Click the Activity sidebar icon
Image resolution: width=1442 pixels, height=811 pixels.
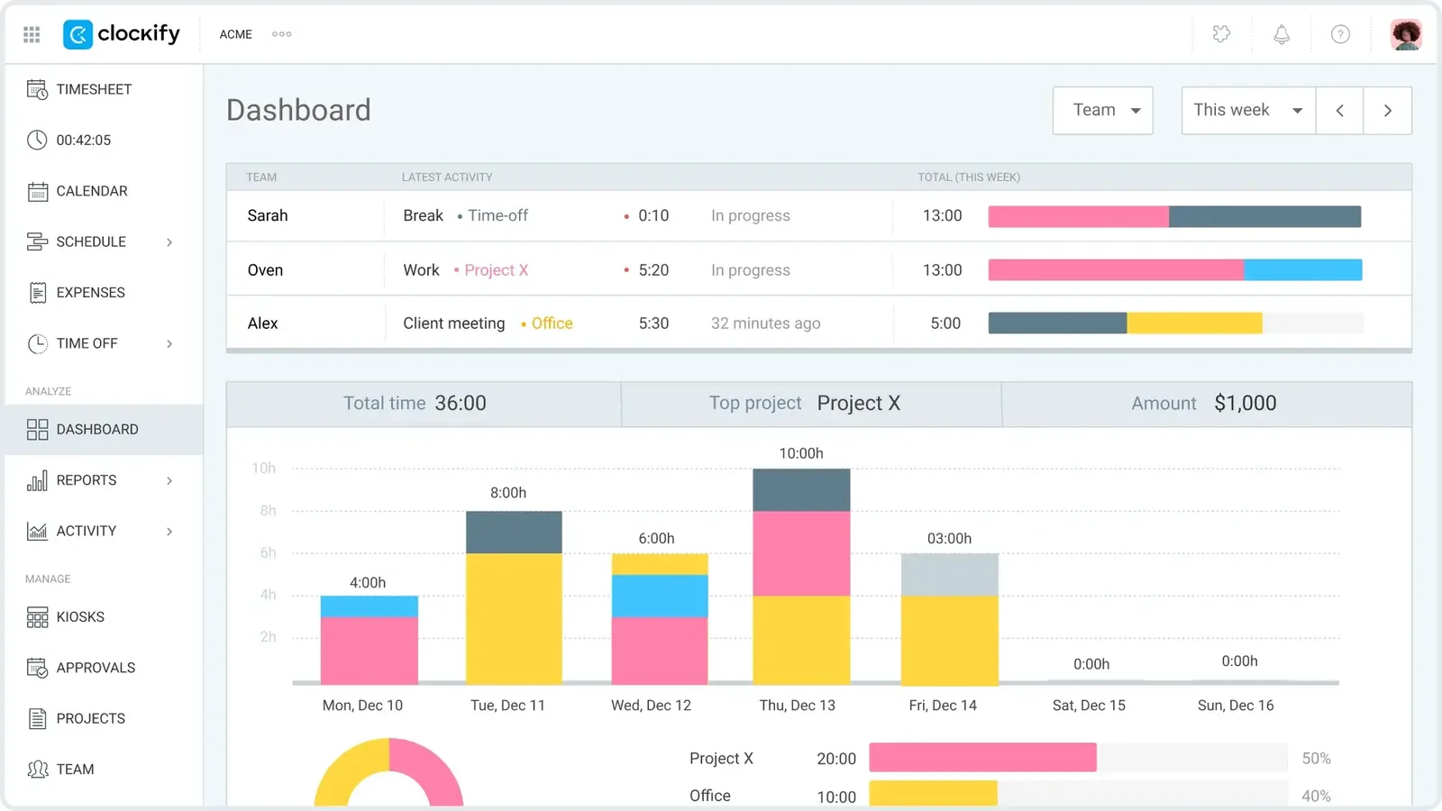point(37,531)
